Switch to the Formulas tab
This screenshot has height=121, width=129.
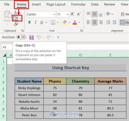pos(78,4)
